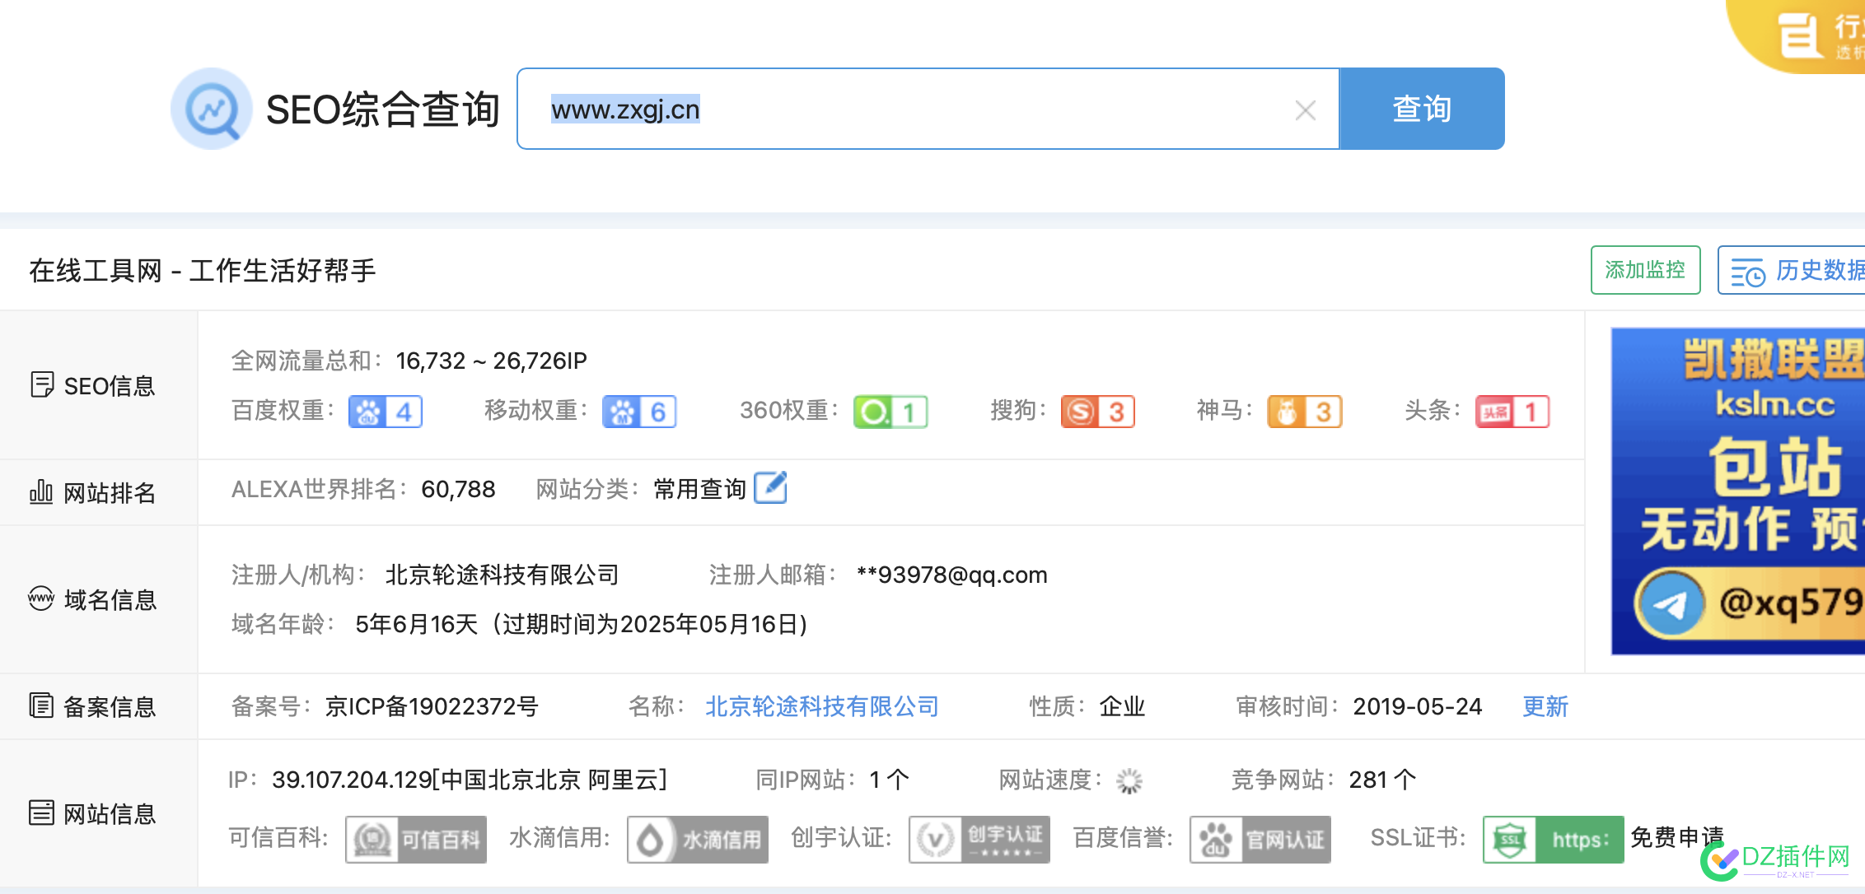1865x894 pixels.
Task: Click the 竞争网站 count 281 个
Action: coord(1383,780)
